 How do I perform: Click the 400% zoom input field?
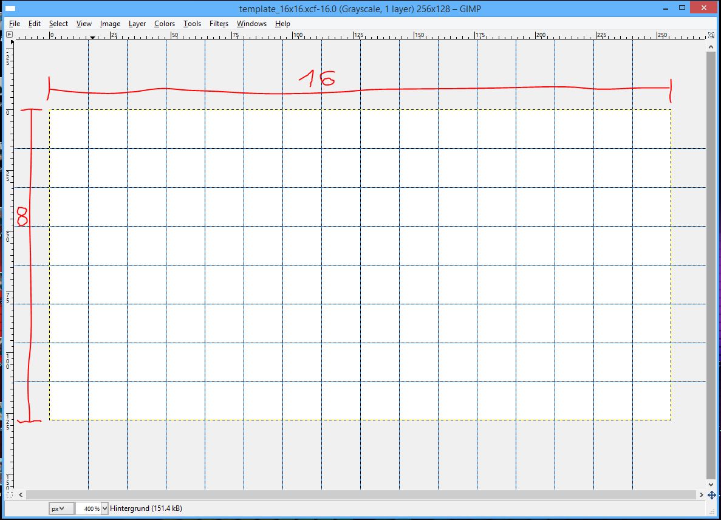87,508
